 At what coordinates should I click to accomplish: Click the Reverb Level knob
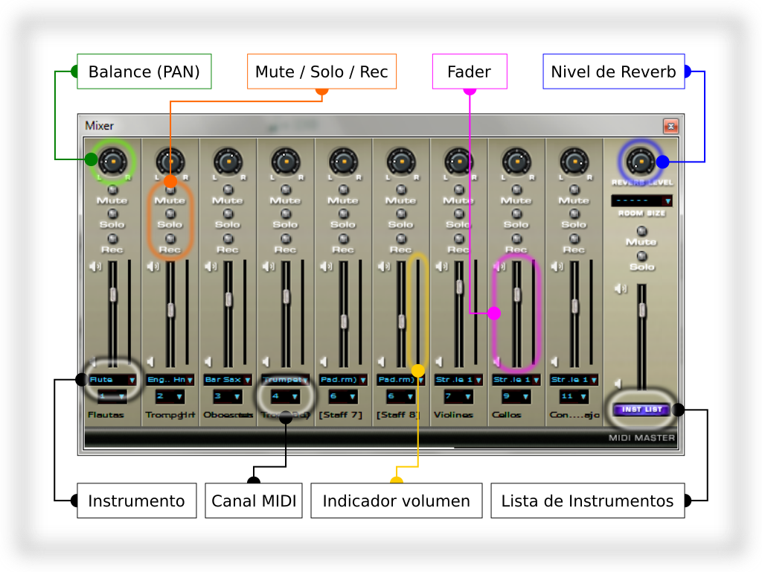point(641,160)
